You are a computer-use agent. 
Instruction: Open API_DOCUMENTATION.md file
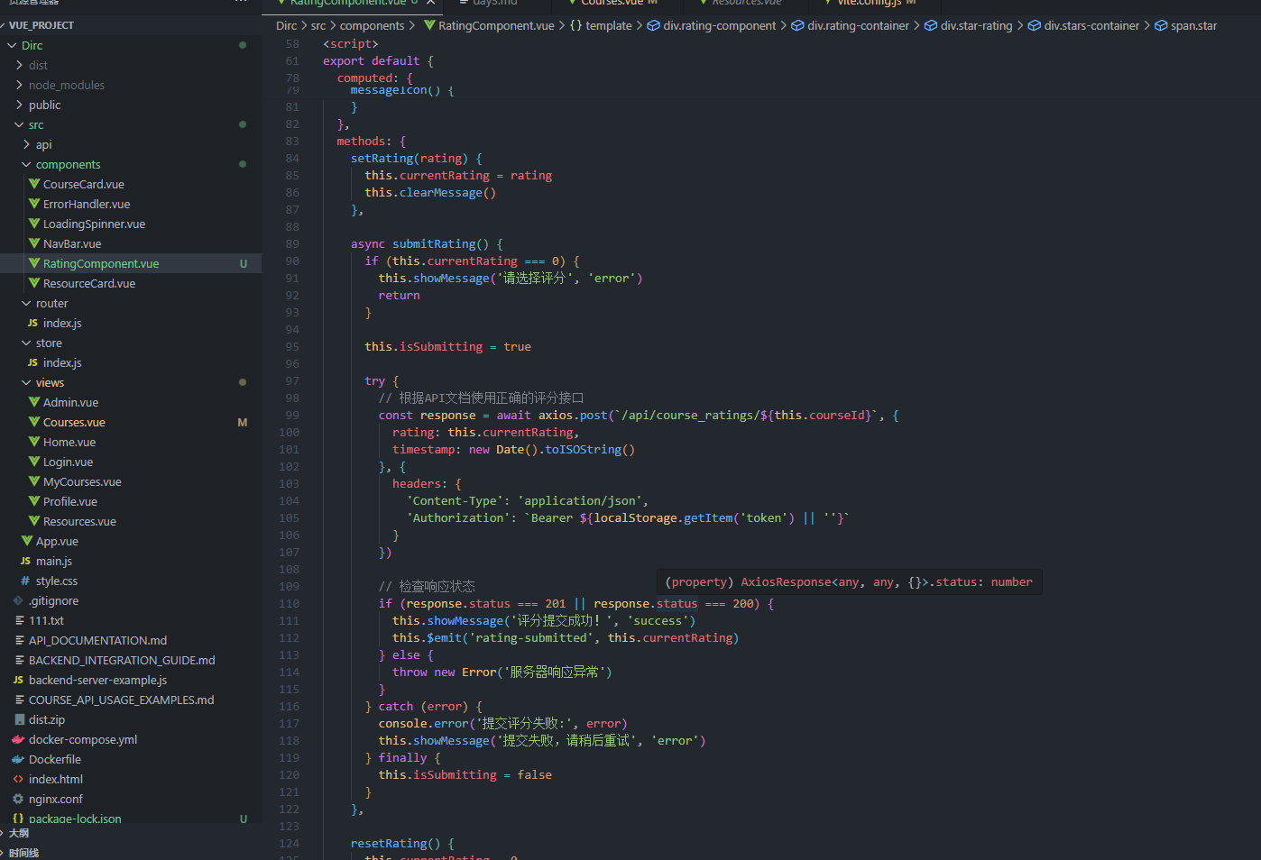(x=97, y=640)
